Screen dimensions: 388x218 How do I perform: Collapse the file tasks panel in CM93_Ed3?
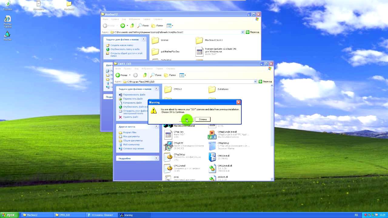point(156,89)
